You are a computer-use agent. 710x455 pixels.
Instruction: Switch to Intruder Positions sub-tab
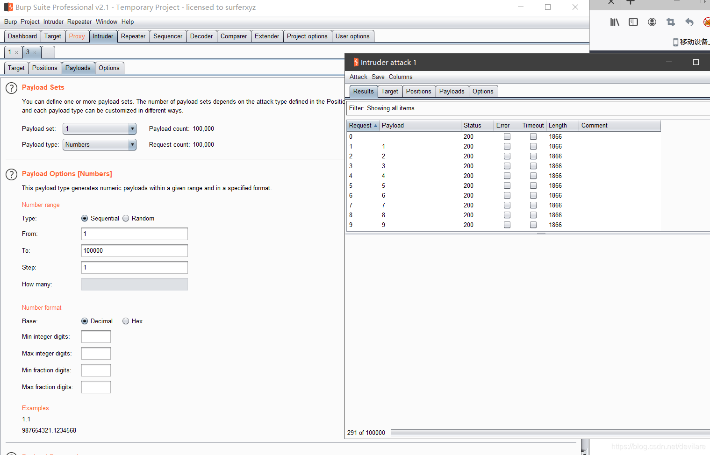pyautogui.click(x=45, y=68)
